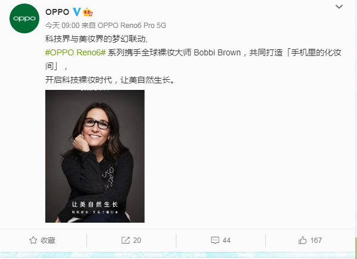Click the thumbs-up like icon
This screenshot has height=259, width=357.
(303, 240)
